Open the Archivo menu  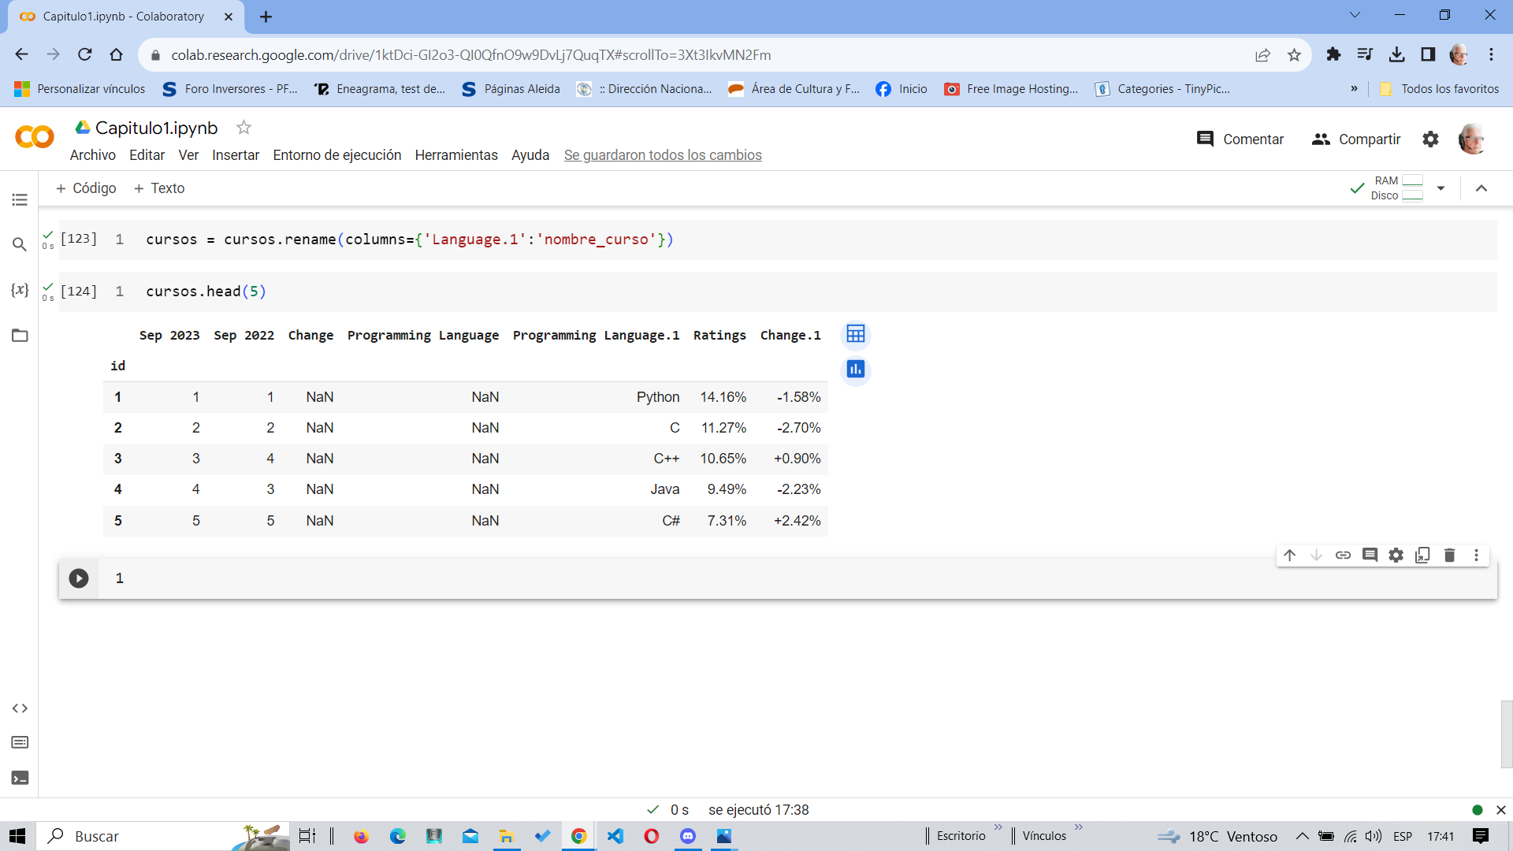[x=93, y=155]
